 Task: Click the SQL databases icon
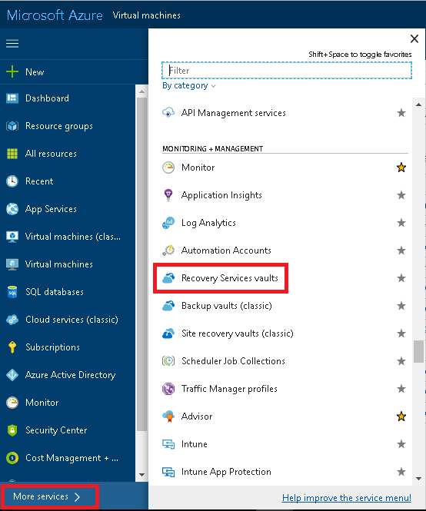(x=12, y=292)
